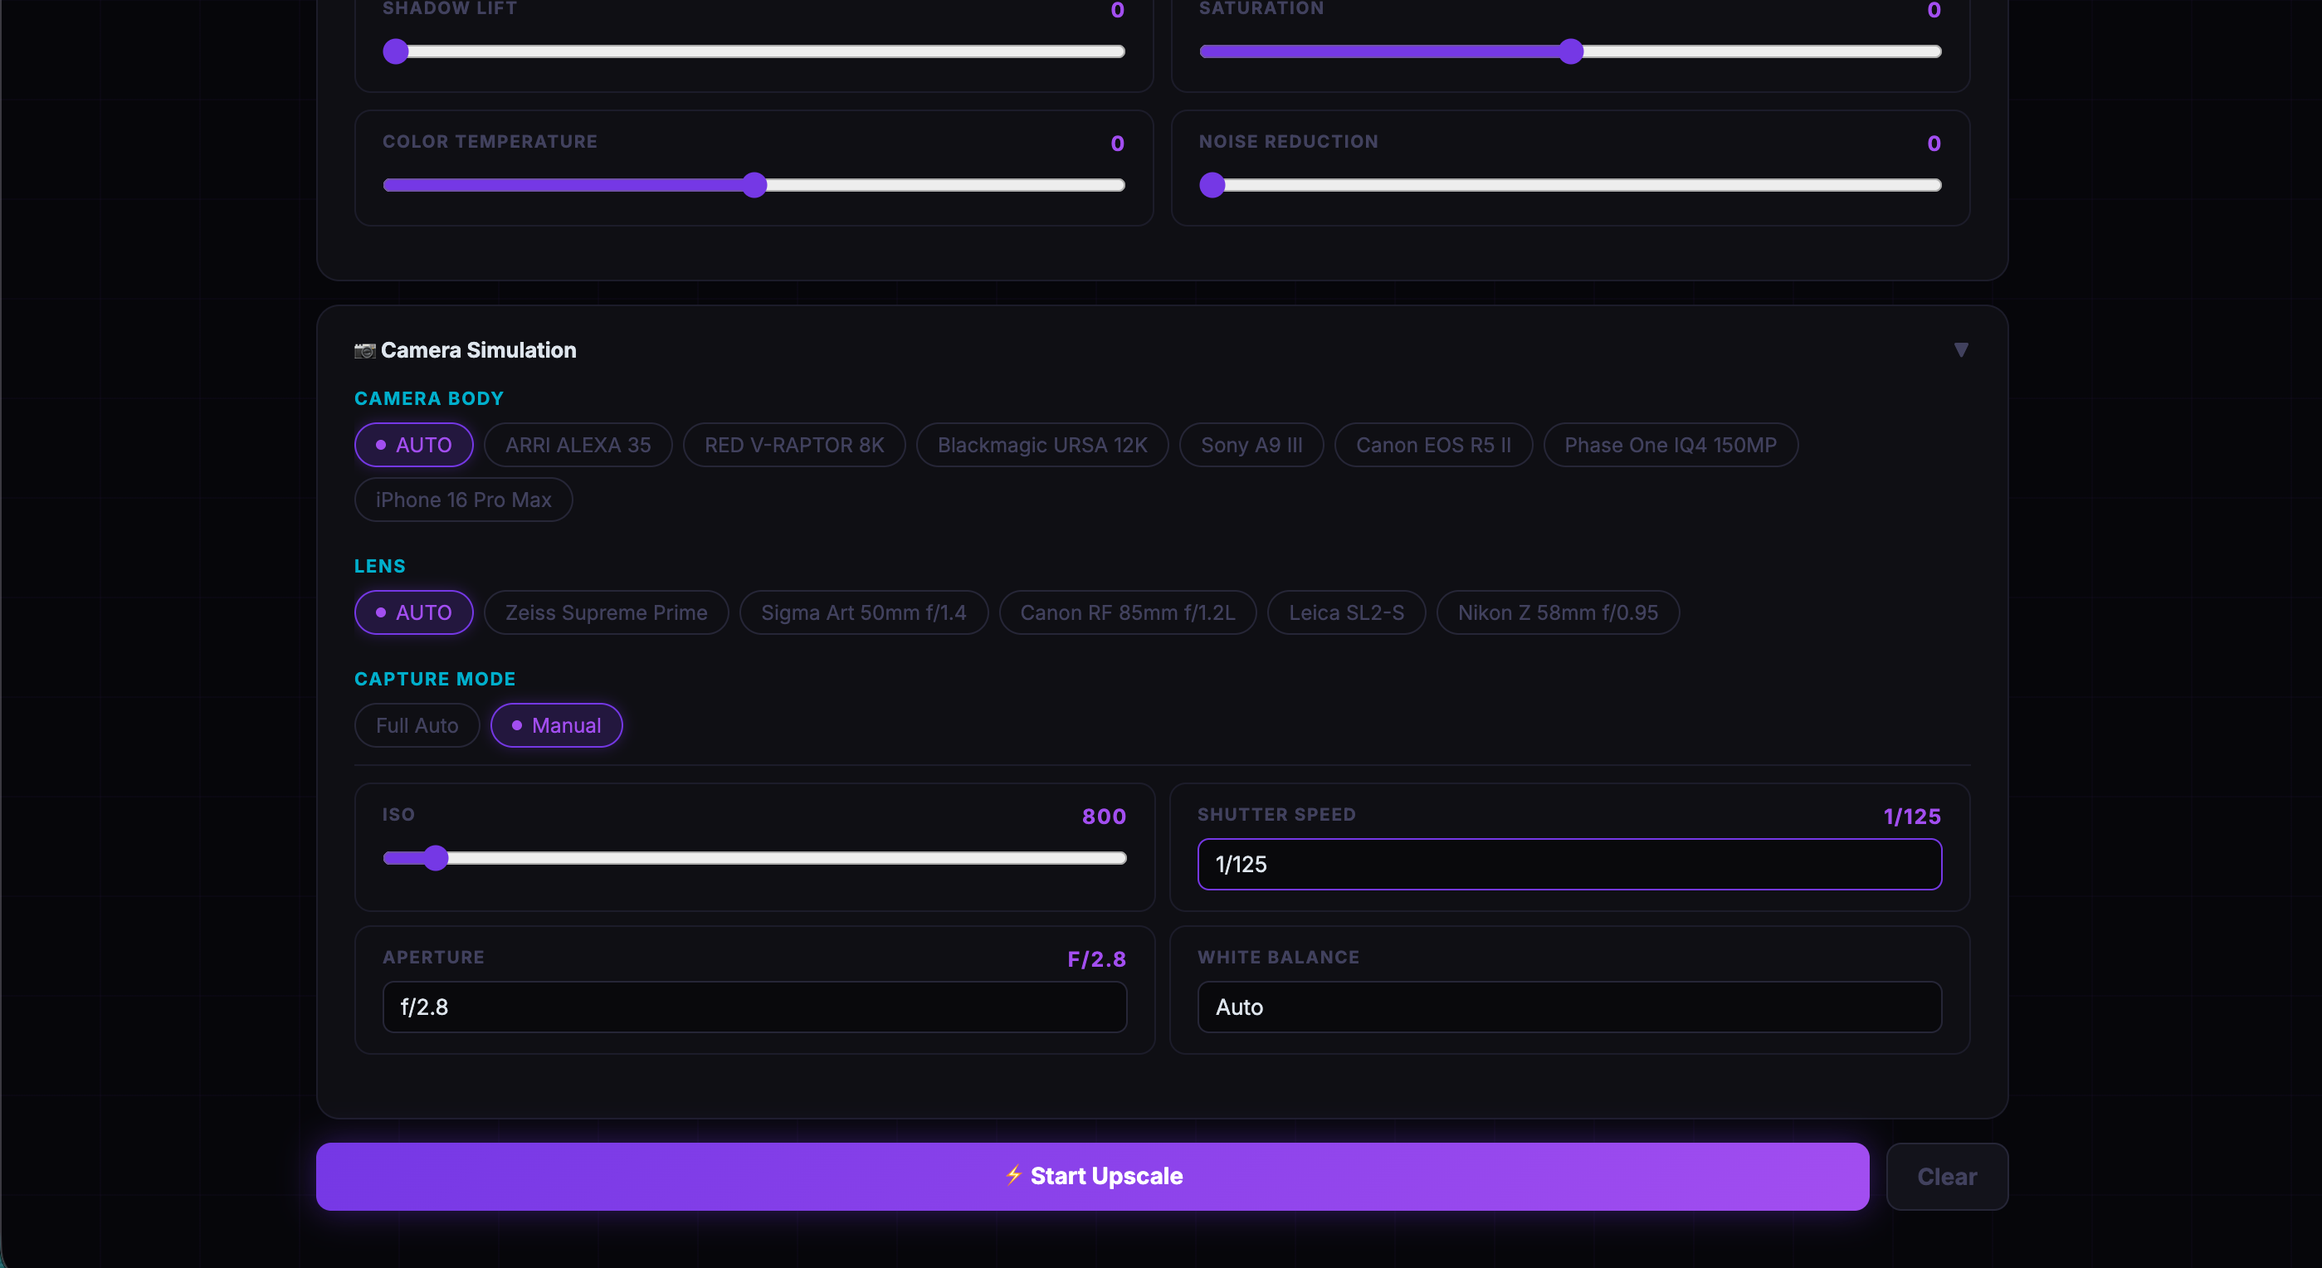
Task: Collapse the Camera Simulation section arrow
Action: pos(1960,349)
